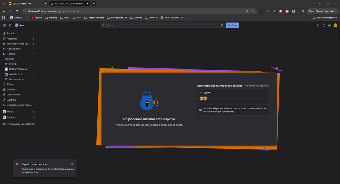Open the app switcher grid icon
340x184 pixels.
click(10, 25)
